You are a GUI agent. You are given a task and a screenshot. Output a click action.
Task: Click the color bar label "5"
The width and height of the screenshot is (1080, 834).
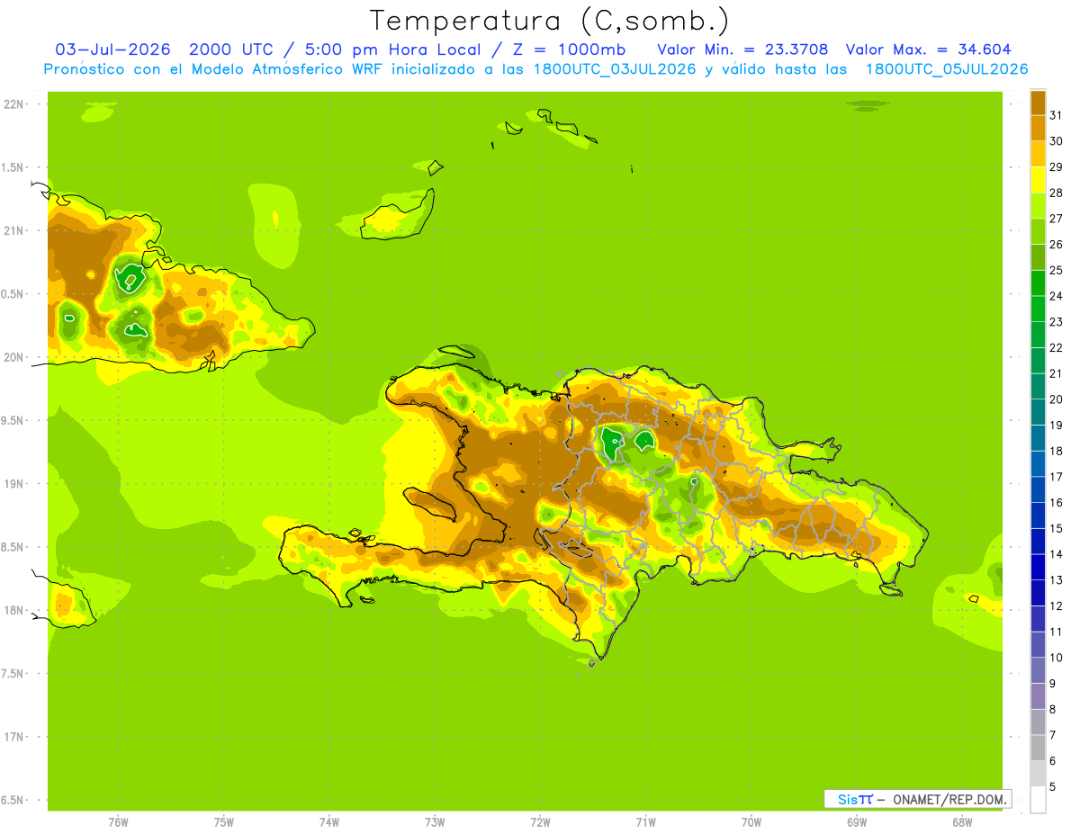tap(1053, 787)
